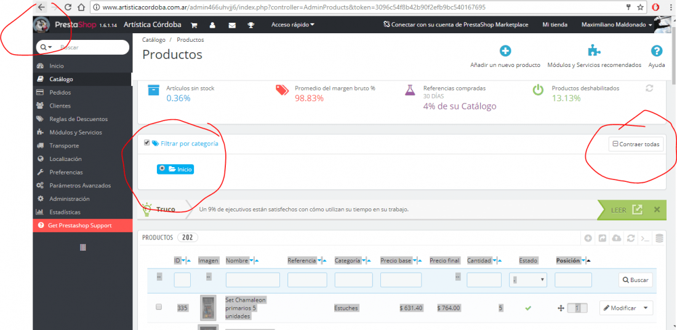Reload the page in the browser
The width and height of the screenshot is (677, 330).
tap(67, 7)
